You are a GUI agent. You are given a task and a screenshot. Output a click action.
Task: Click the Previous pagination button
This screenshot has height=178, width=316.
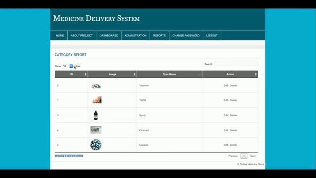click(233, 156)
